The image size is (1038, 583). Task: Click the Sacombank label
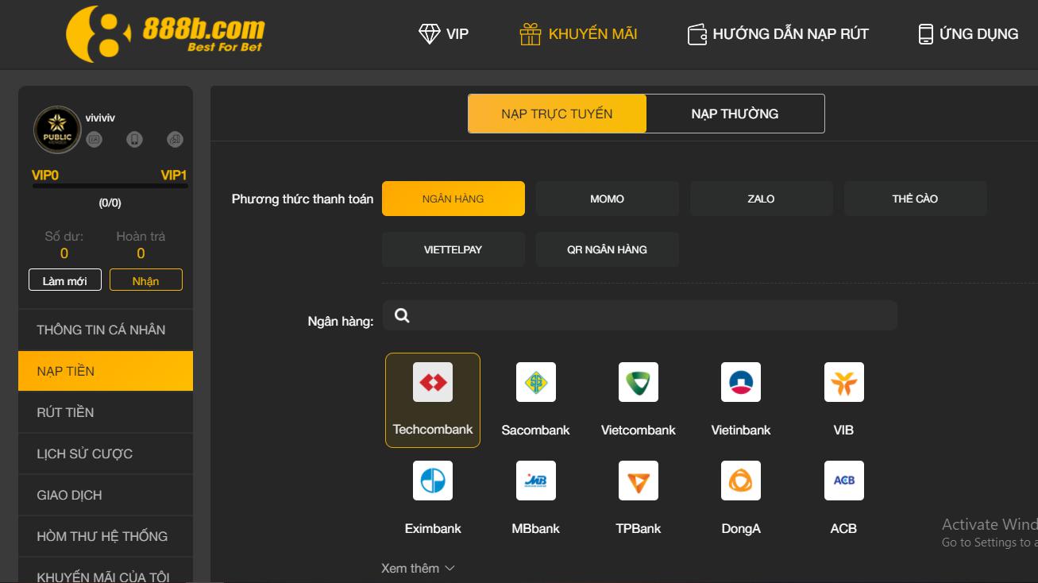[x=536, y=430]
